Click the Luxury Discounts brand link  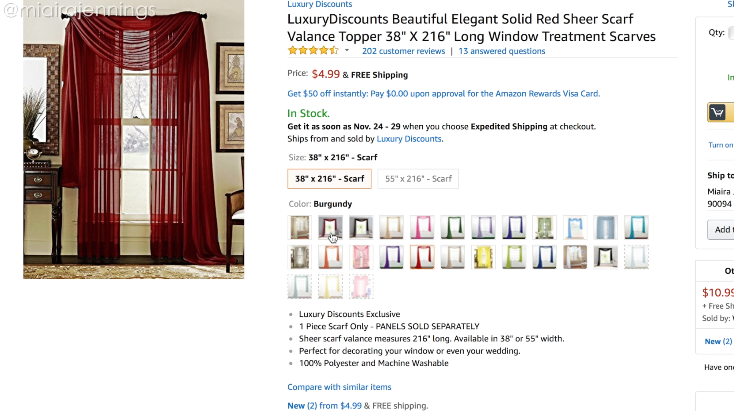tap(320, 4)
